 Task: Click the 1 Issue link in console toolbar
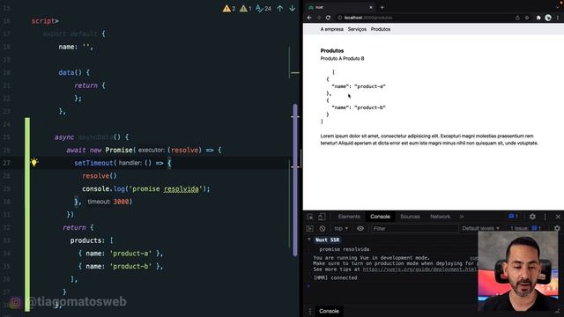click(x=526, y=229)
